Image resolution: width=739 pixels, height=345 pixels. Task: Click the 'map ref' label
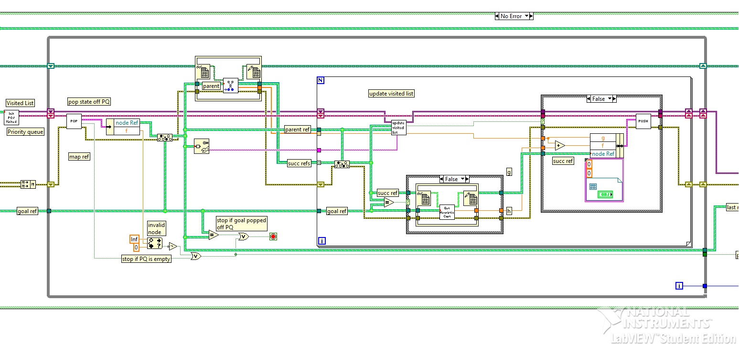(79, 157)
